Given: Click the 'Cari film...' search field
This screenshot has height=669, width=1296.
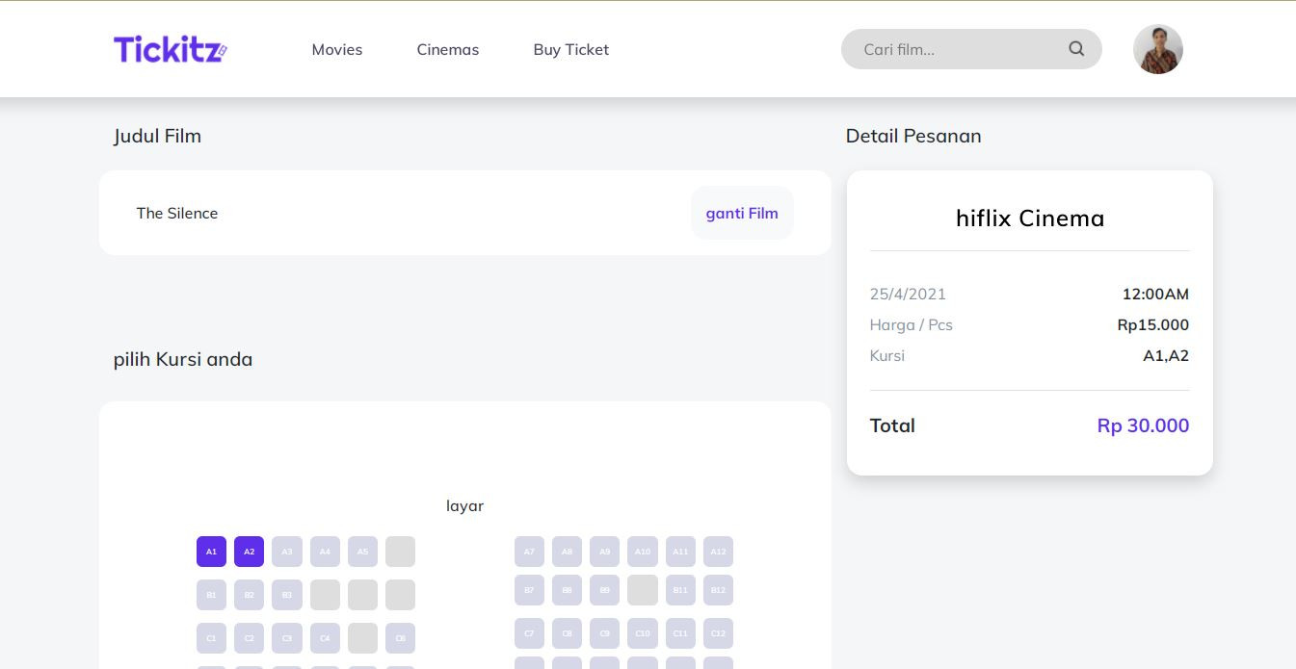Looking at the screenshot, I should pos(954,49).
